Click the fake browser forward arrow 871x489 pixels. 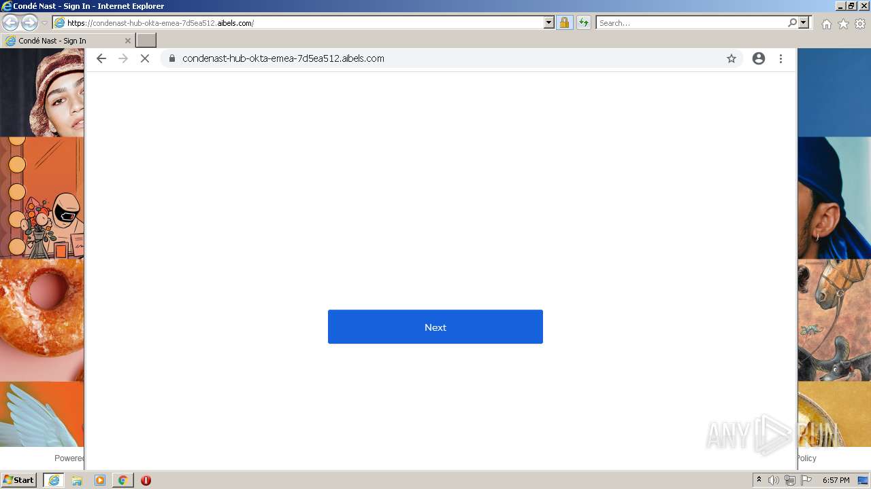tap(123, 58)
